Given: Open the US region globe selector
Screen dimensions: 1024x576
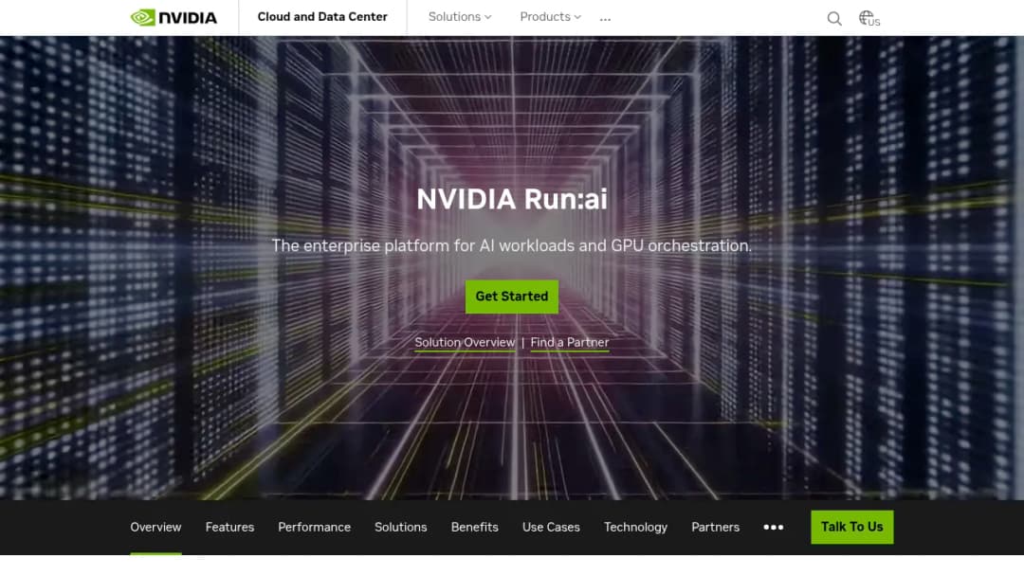Looking at the screenshot, I should tap(869, 18).
